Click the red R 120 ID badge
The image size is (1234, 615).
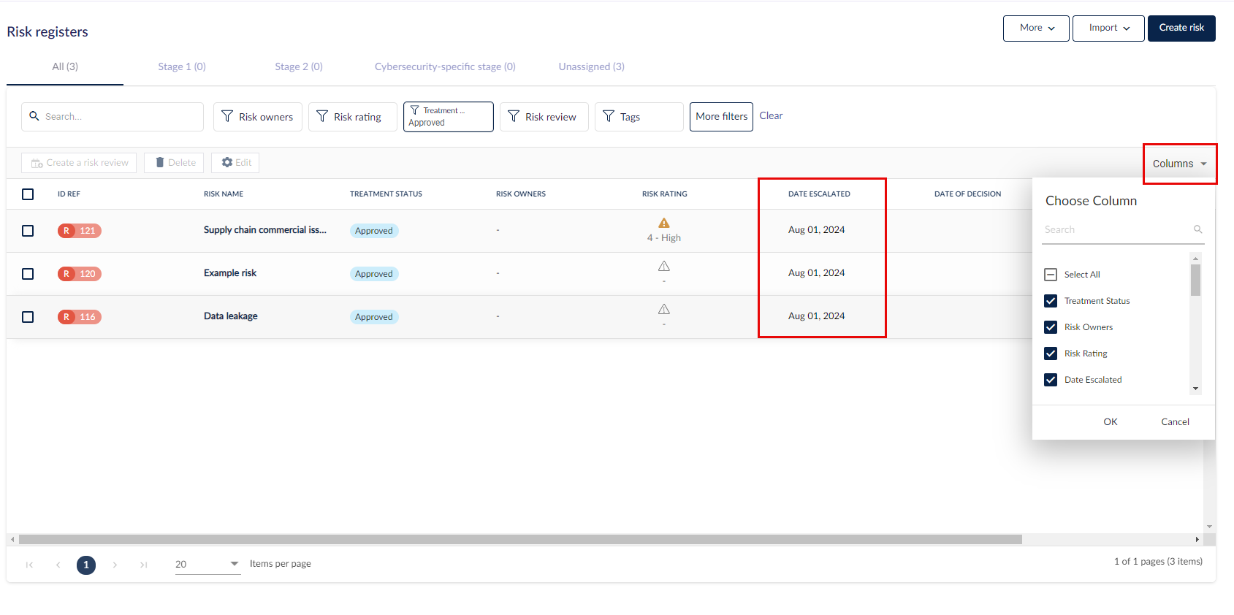coord(80,274)
